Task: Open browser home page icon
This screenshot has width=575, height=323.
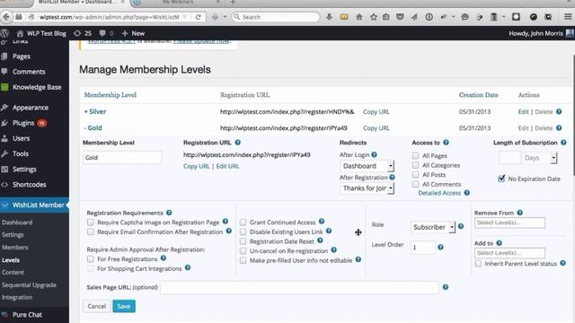Action: pos(359,17)
